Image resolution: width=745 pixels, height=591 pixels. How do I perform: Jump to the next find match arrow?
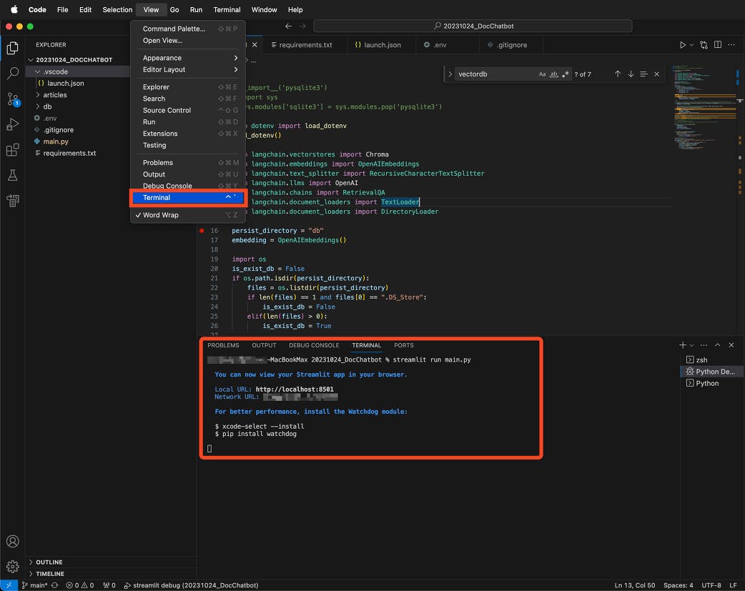[x=631, y=74]
